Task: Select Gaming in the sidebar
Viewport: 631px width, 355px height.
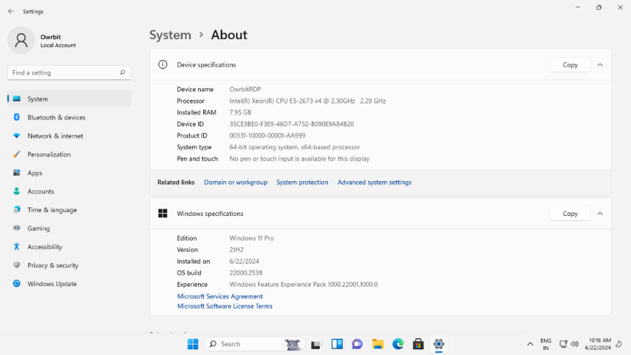Action: [38, 229]
